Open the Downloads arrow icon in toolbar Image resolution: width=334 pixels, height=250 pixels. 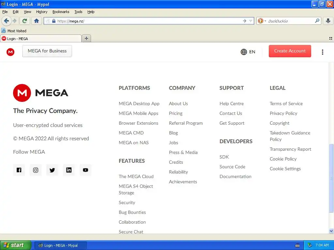pos(328,21)
